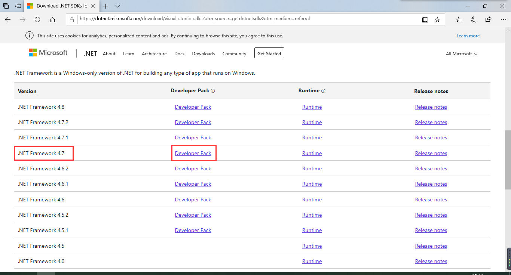Image resolution: width=511 pixels, height=275 pixels.
Task: Click the site security lock icon
Action: [x=71, y=19]
